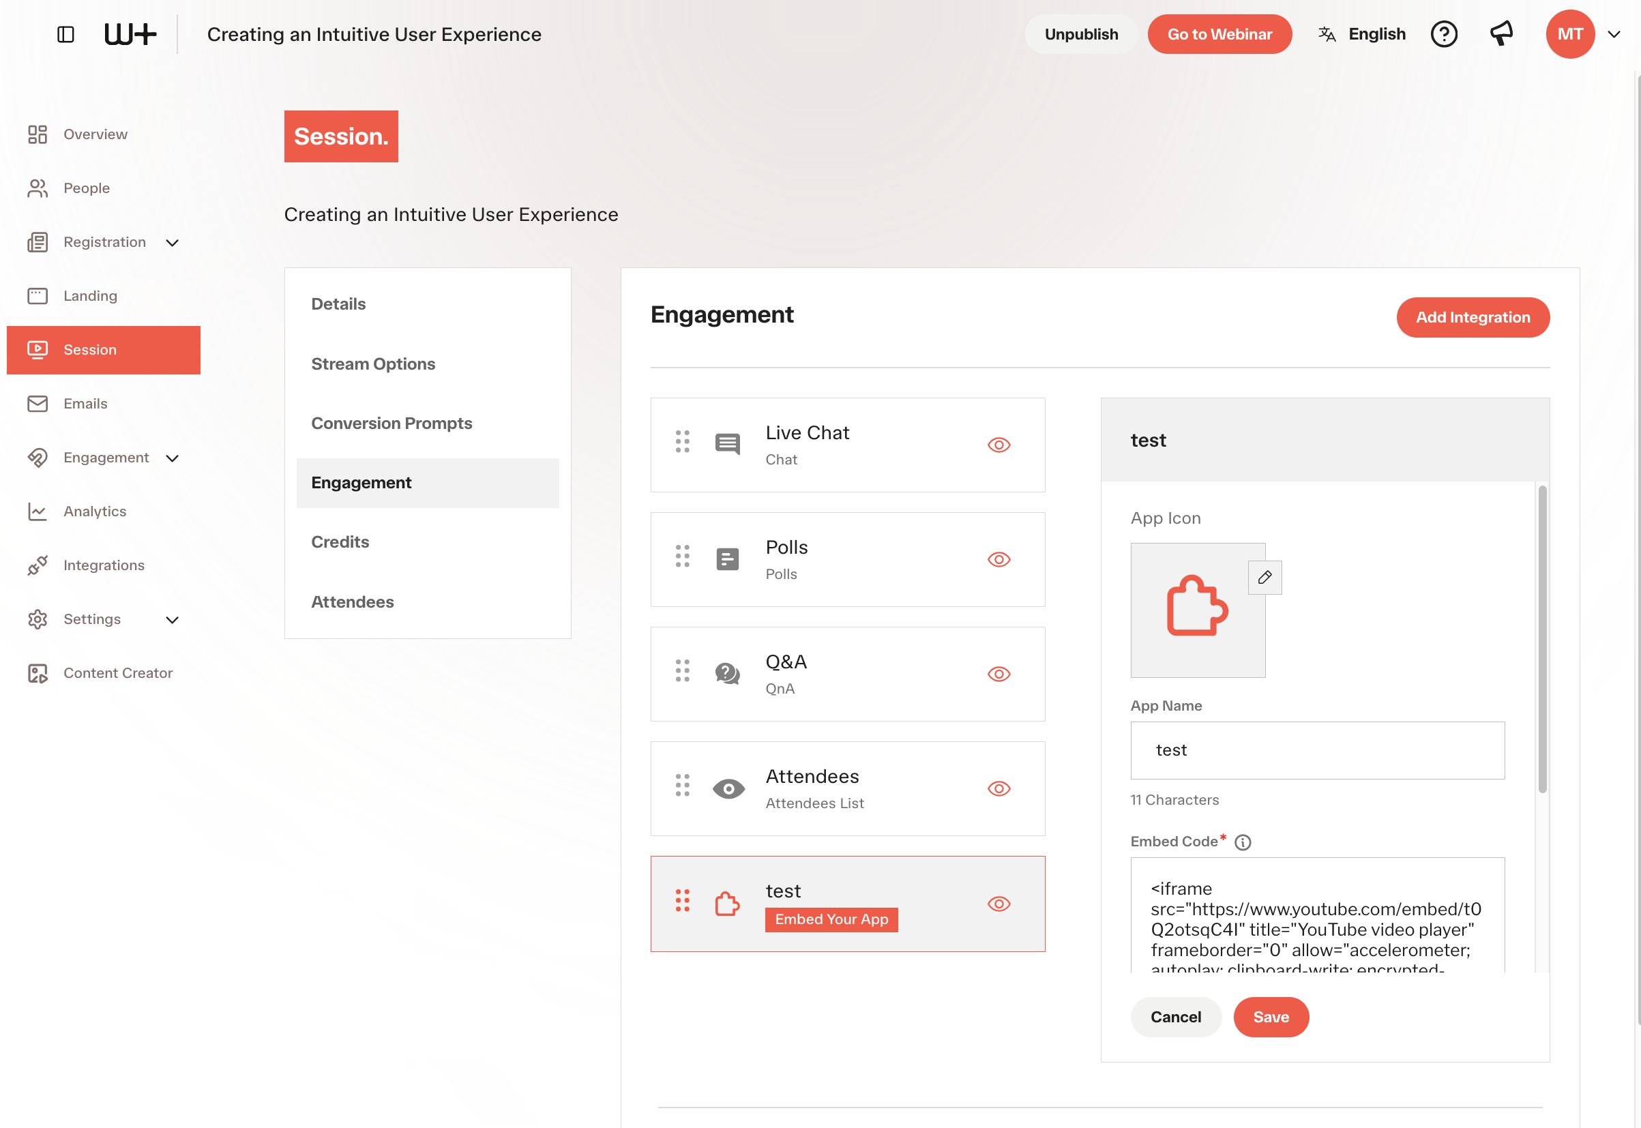This screenshot has height=1128, width=1641.
Task: Click Go to Webinar button
Action: click(1219, 34)
